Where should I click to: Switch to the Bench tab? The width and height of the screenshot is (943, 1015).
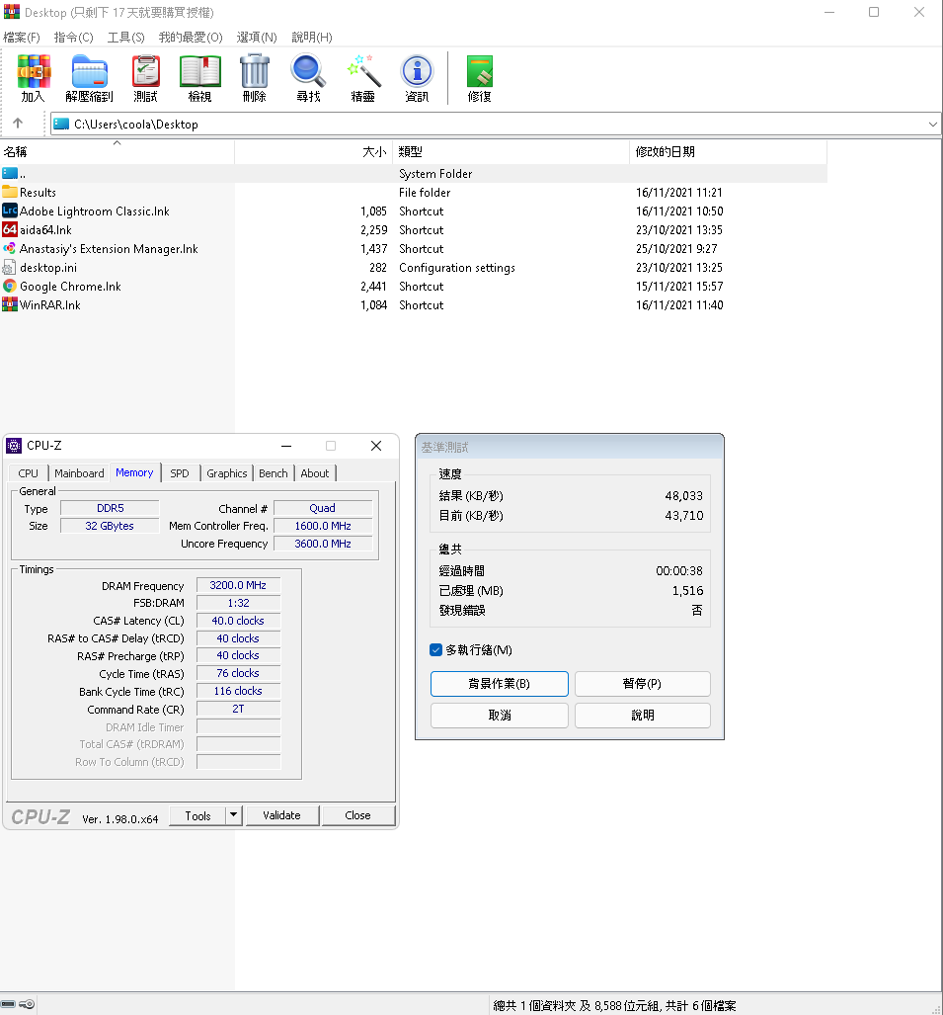tap(273, 473)
